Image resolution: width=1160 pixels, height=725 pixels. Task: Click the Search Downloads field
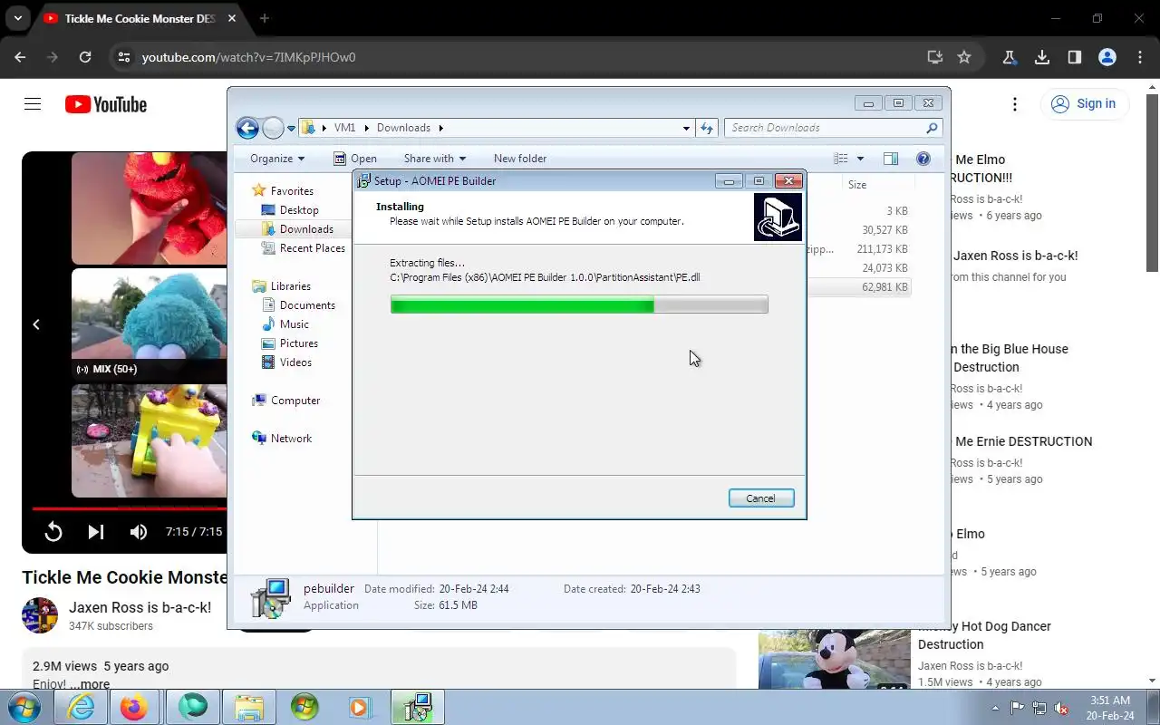(833, 128)
